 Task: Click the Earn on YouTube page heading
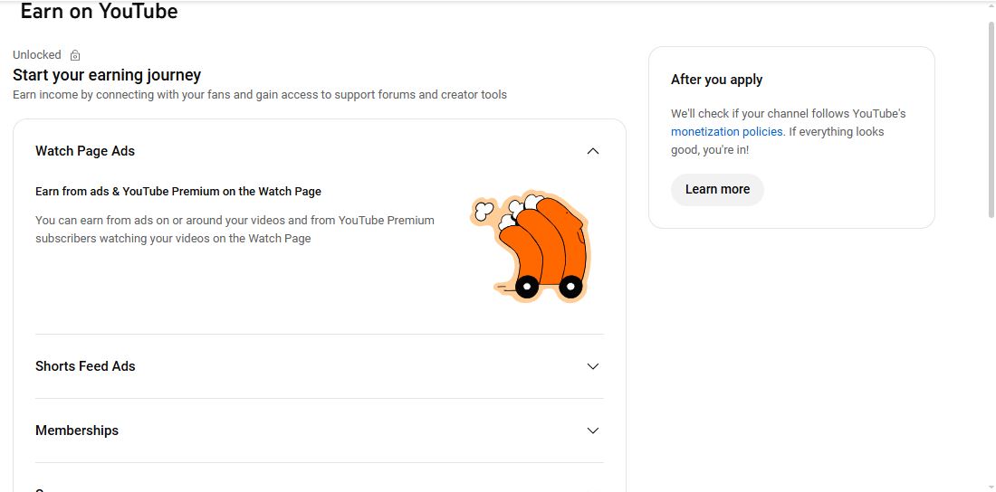click(99, 12)
